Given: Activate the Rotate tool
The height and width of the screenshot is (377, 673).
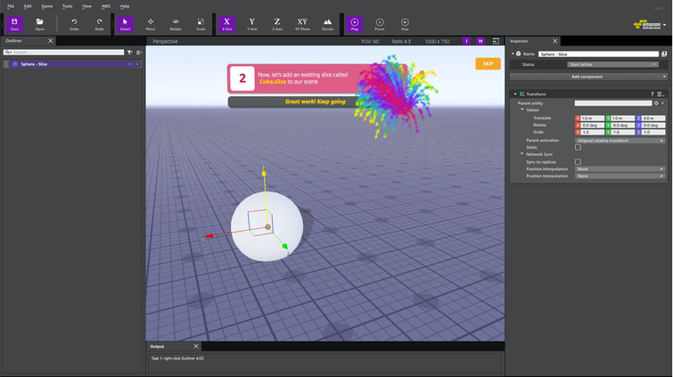Looking at the screenshot, I should (x=175, y=24).
